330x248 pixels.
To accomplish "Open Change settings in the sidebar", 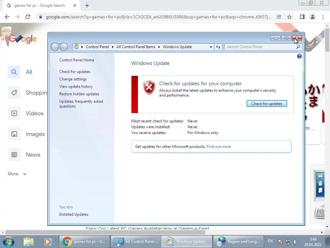I will point(73,79).
